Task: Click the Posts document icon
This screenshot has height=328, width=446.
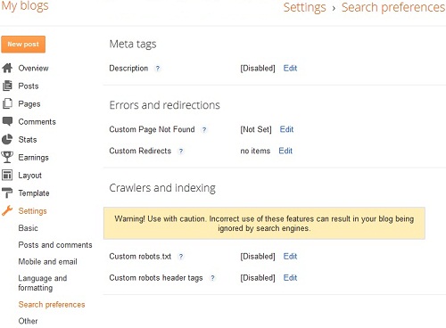Action: [x=7, y=86]
